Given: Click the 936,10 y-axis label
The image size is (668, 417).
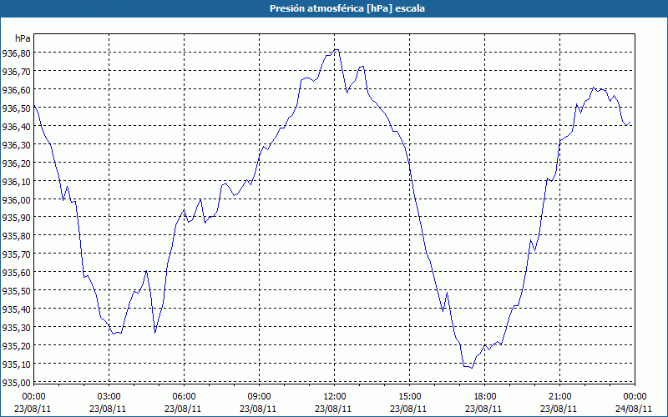Looking at the screenshot, I should click(16, 181).
